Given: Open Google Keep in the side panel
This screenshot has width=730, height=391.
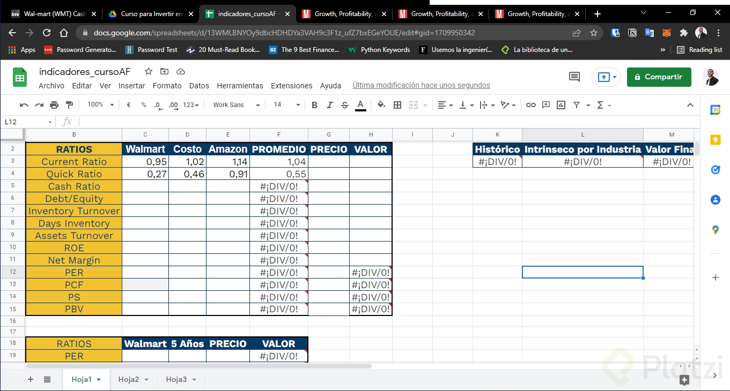Looking at the screenshot, I should 715,140.
